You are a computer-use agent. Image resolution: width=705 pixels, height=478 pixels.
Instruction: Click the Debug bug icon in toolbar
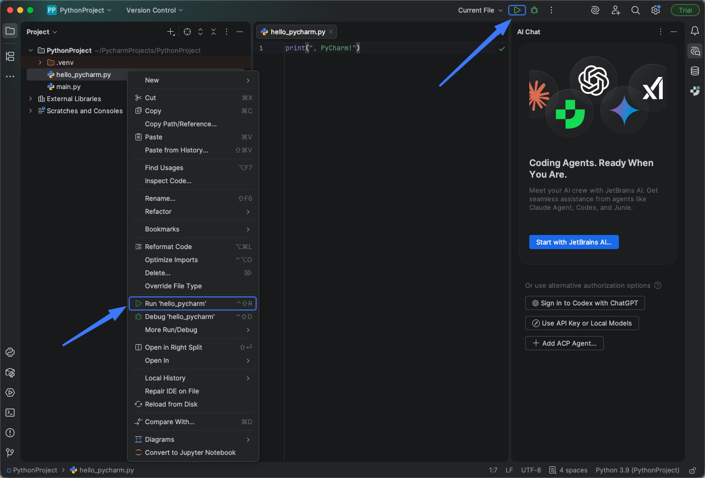coord(534,10)
